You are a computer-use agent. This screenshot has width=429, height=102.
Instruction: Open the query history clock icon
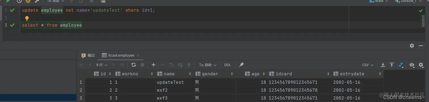(x=19, y=1)
